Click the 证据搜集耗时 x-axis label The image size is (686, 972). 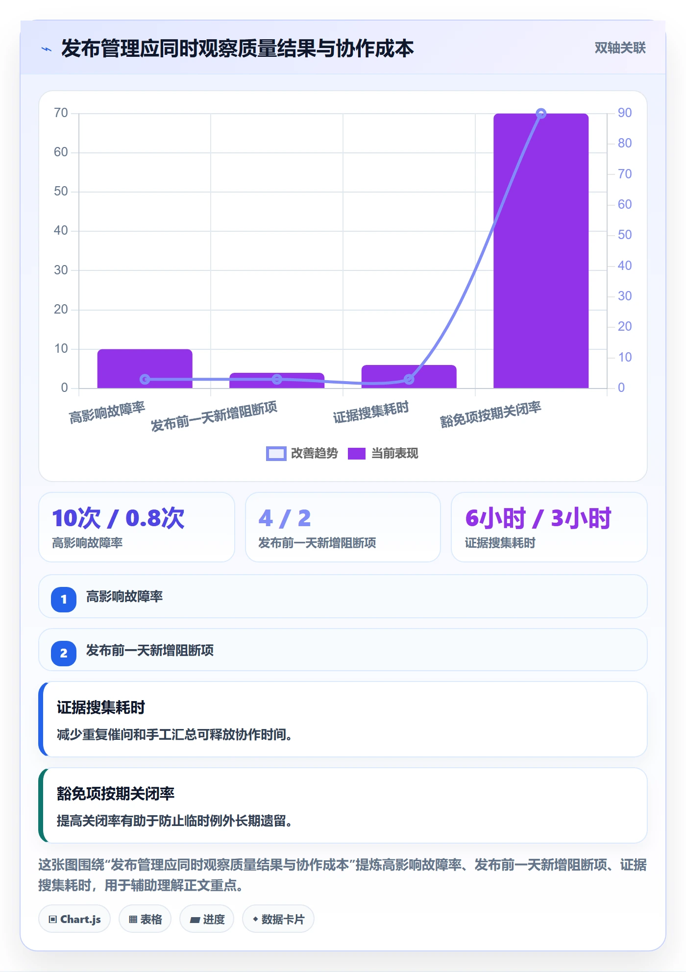click(371, 413)
